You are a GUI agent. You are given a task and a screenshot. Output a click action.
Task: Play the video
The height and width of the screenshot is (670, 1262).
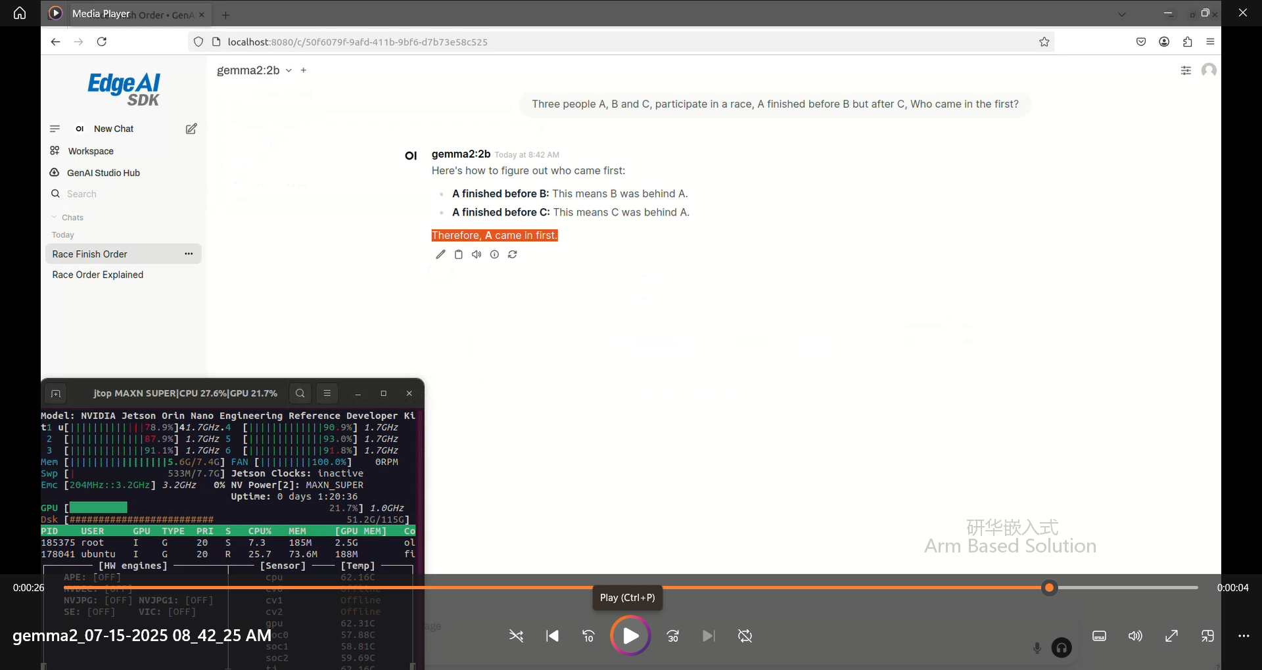coord(630,636)
